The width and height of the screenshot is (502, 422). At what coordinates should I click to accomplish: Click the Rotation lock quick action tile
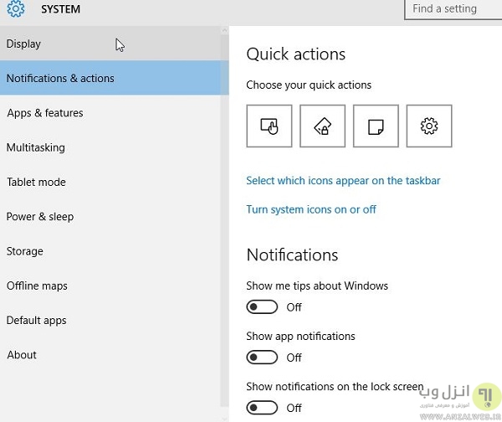[322, 126]
